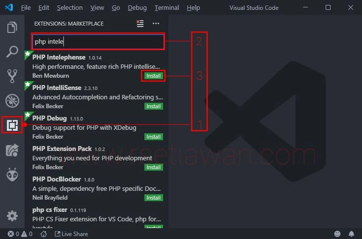Click 'Advanced Autocompletion and Refactoring' description

coord(98,97)
